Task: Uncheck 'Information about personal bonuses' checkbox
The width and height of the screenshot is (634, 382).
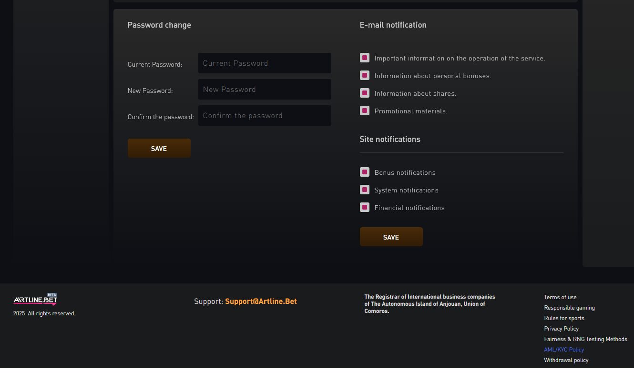Action: click(365, 76)
